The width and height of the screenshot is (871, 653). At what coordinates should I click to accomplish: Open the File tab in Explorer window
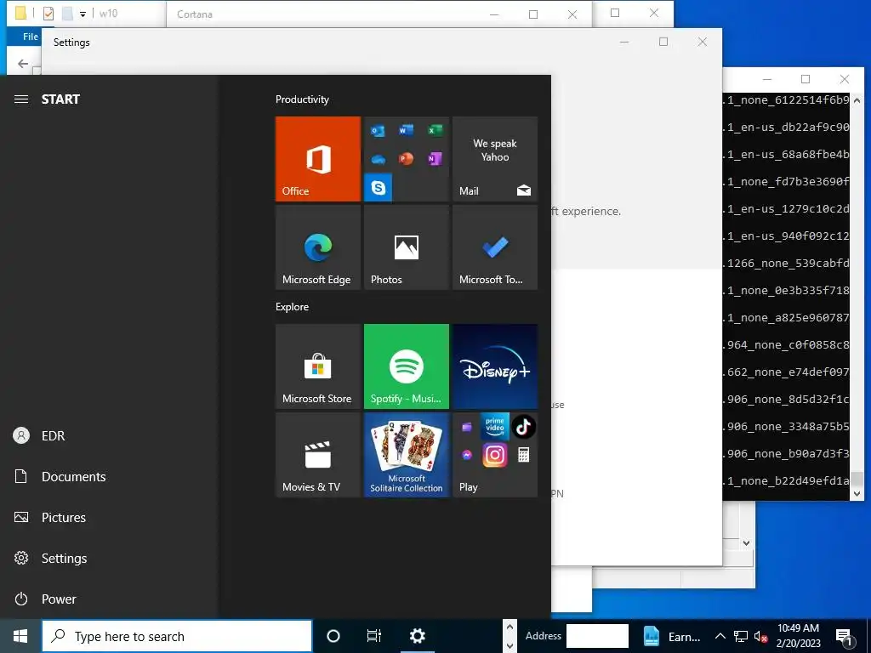(x=30, y=37)
